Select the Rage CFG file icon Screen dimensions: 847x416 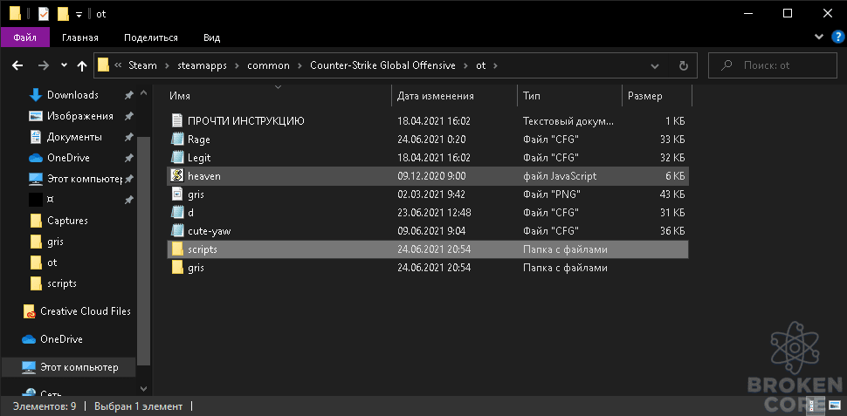point(177,140)
